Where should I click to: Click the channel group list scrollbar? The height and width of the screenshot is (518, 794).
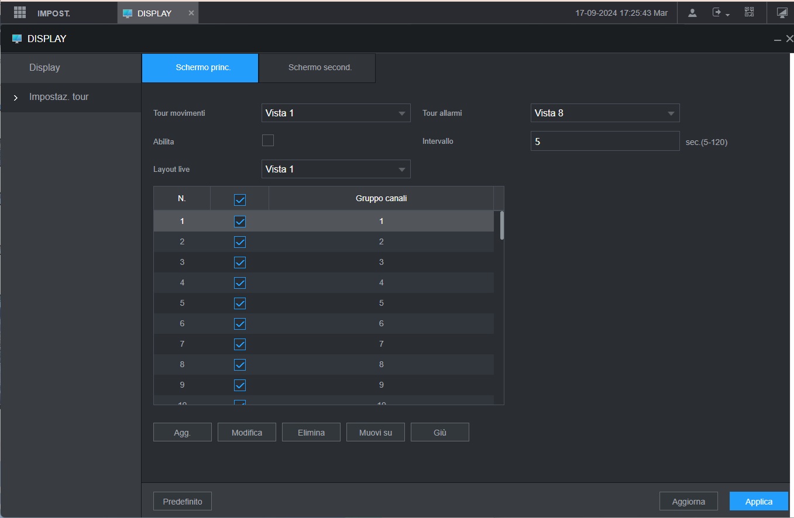pos(501,226)
